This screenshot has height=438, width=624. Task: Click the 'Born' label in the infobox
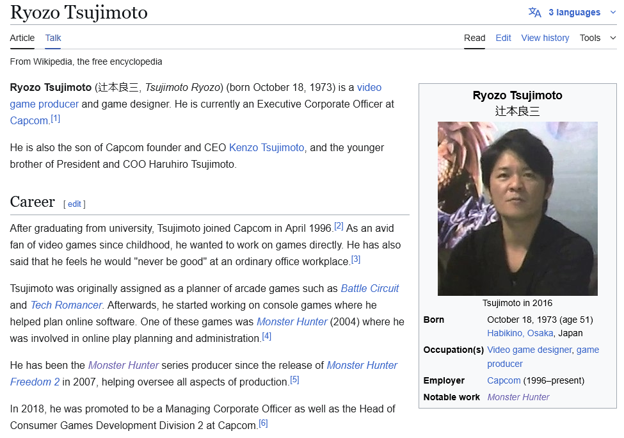pos(434,320)
